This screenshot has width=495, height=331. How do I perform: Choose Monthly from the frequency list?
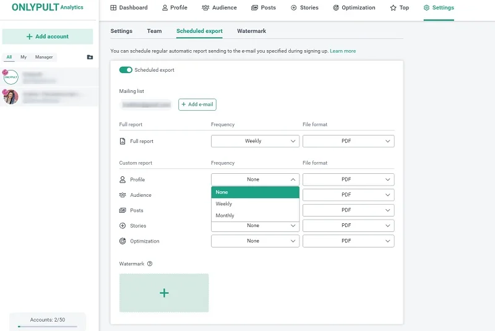point(225,215)
